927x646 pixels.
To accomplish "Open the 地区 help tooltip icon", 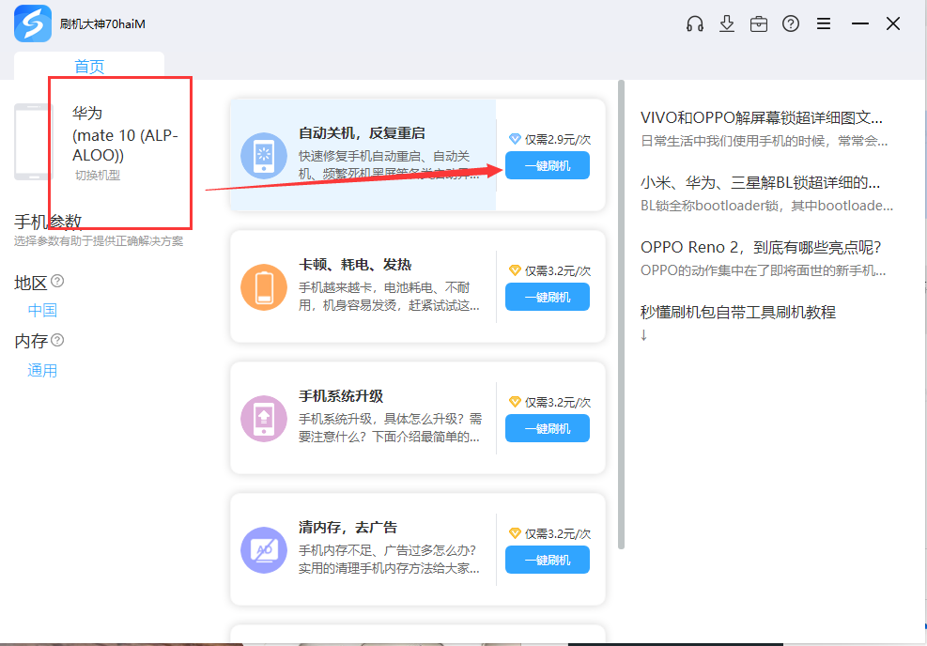I will coord(57,281).
